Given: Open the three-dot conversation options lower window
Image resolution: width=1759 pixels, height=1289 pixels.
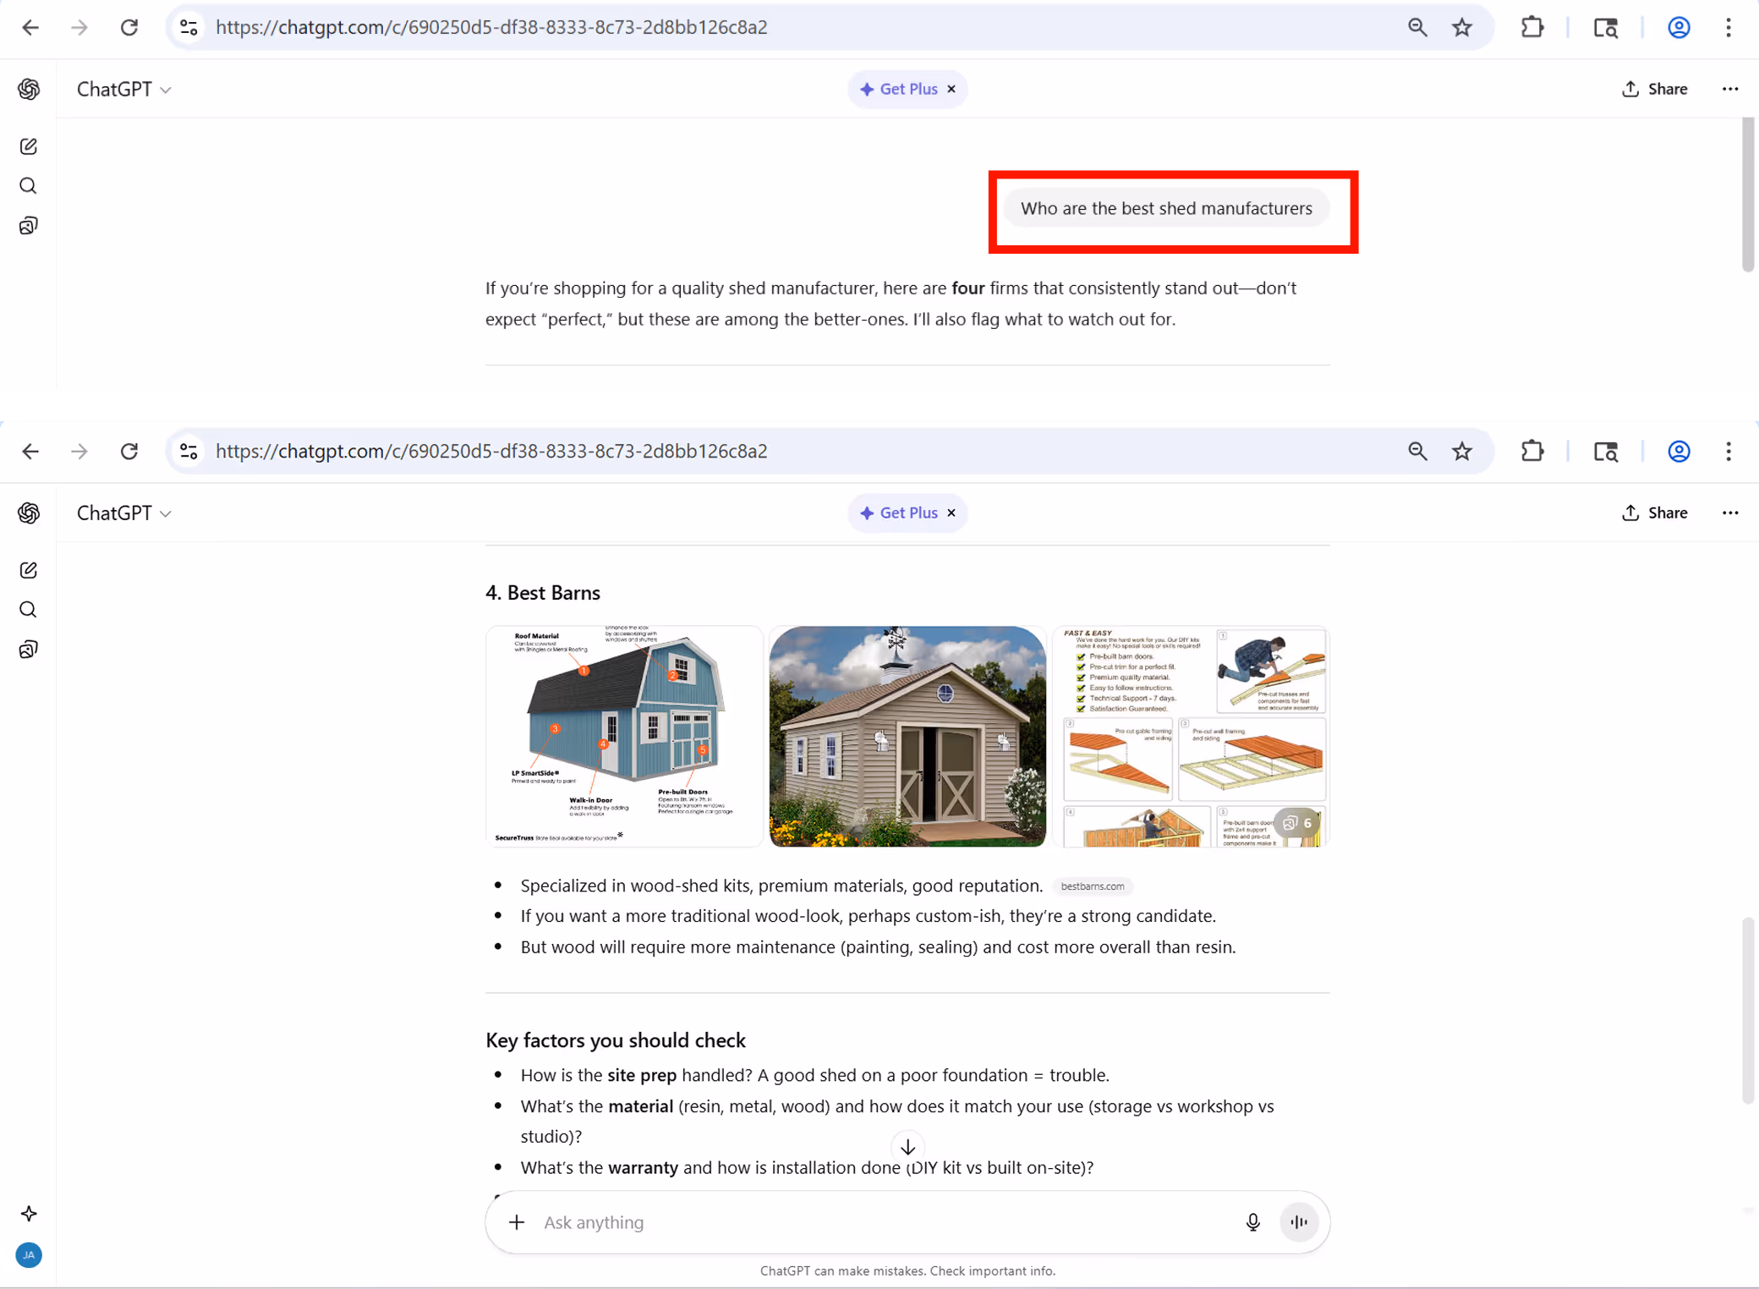Looking at the screenshot, I should (1729, 513).
